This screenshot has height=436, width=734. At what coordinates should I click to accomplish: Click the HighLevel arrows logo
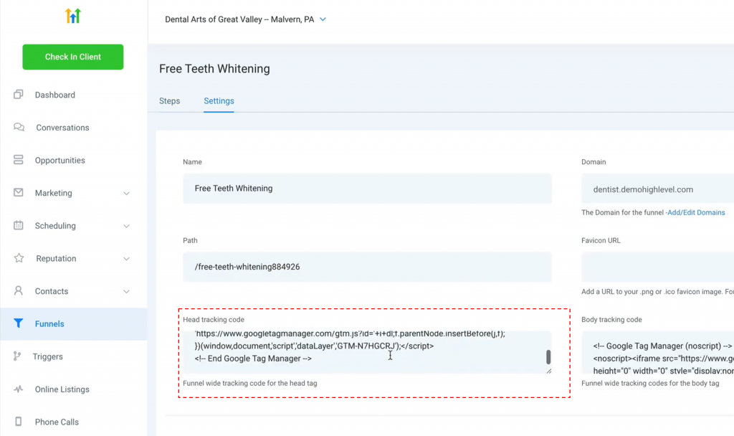click(72, 16)
